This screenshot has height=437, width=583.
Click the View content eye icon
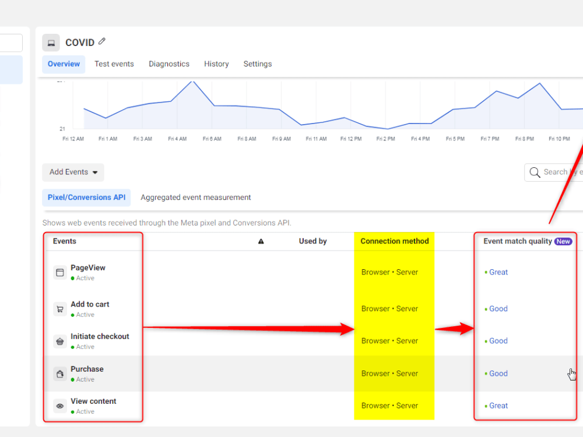pos(60,406)
